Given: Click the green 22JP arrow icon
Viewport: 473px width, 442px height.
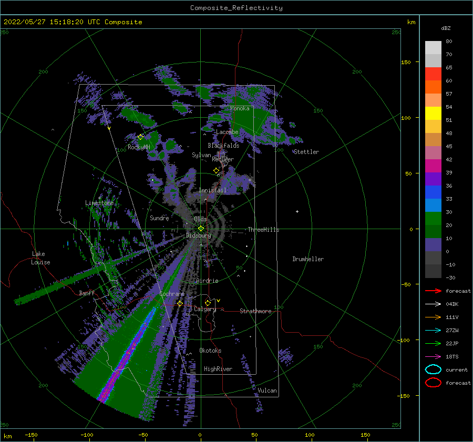Looking at the screenshot, I should [x=433, y=343].
